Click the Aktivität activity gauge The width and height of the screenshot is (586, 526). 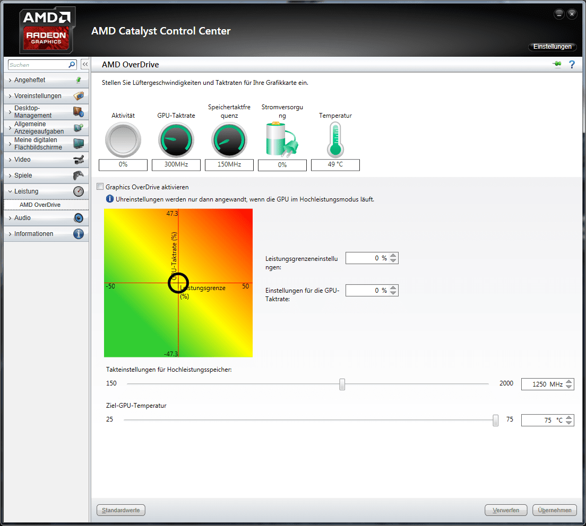(123, 140)
